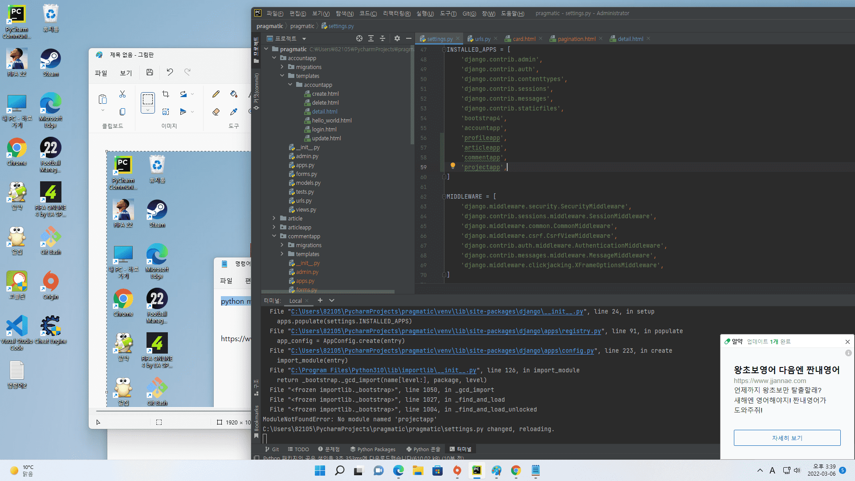Click the save icon in Paint
This screenshot has height=481, width=855.
150,72
